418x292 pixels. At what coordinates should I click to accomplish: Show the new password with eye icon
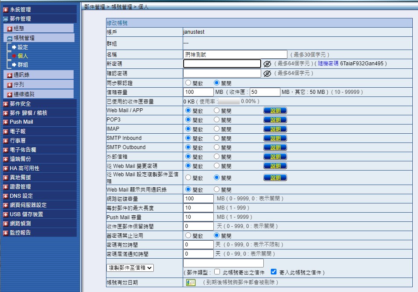[x=267, y=64]
